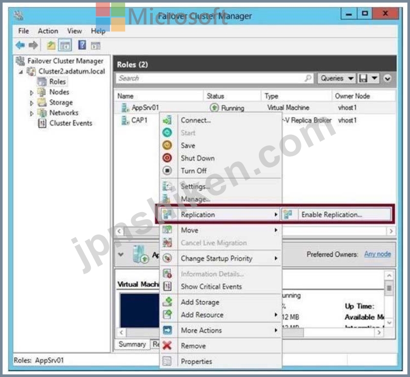Choose Turn Off from the context menu
Viewport: 410px width, 377px height.
(x=194, y=171)
